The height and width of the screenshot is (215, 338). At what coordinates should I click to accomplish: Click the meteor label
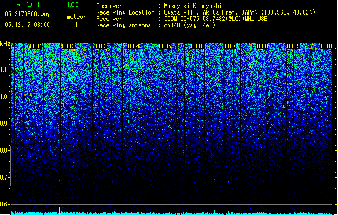(76, 17)
